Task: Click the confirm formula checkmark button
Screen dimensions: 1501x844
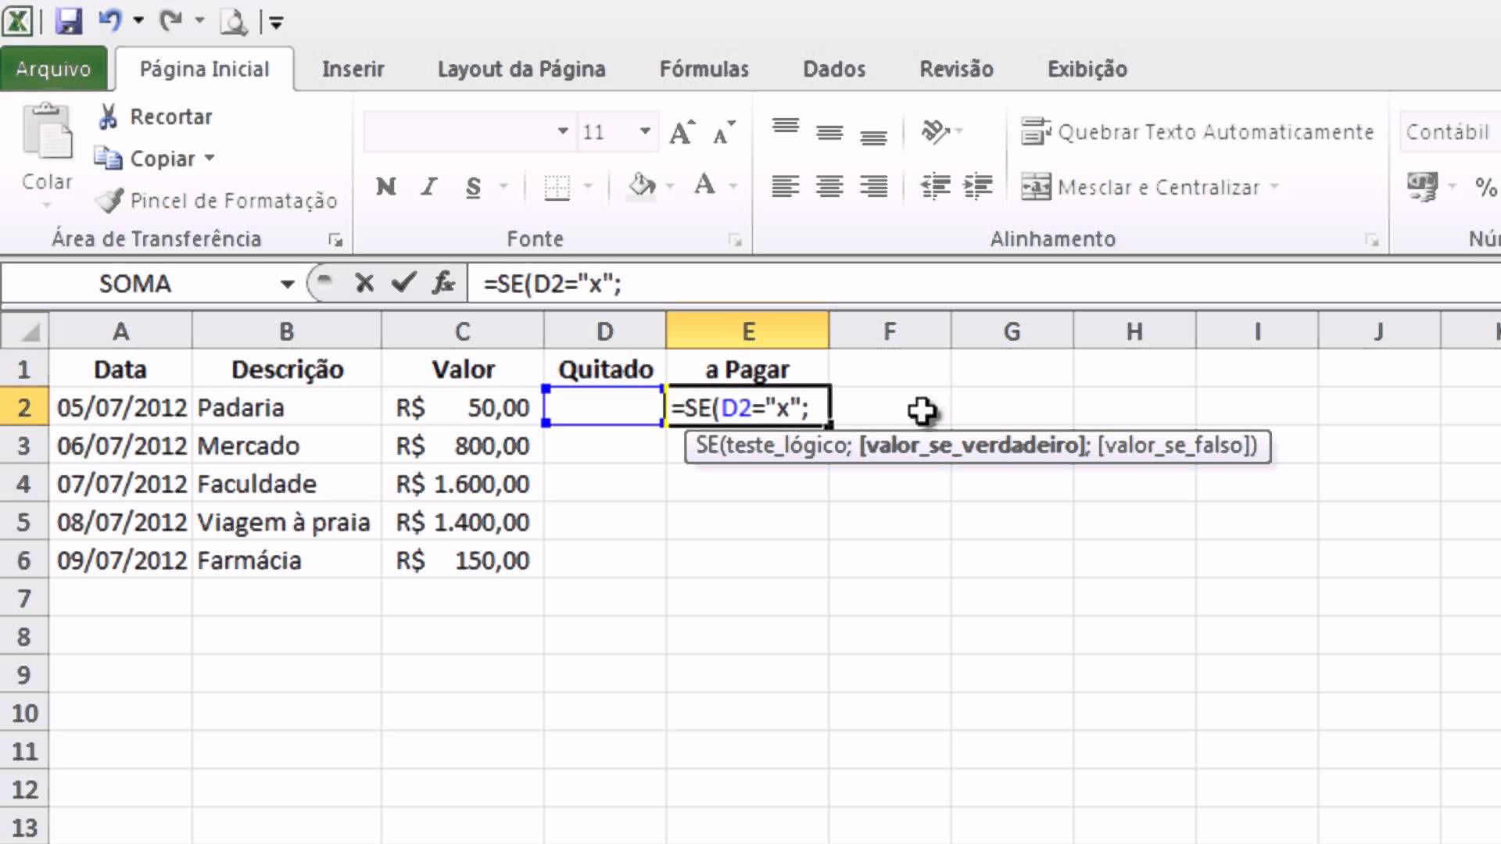Action: pos(403,284)
